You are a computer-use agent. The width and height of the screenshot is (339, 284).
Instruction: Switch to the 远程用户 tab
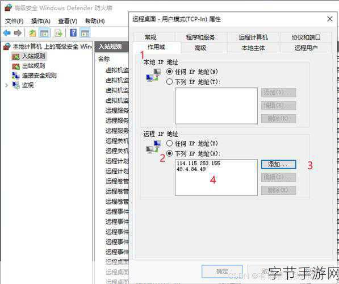(x=306, y=48)
